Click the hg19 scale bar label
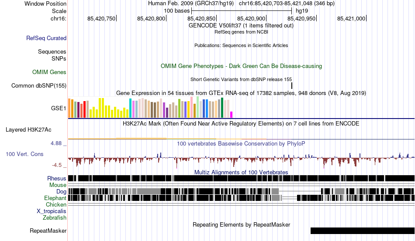The image size is (415, 241). [x=302, y=11]
